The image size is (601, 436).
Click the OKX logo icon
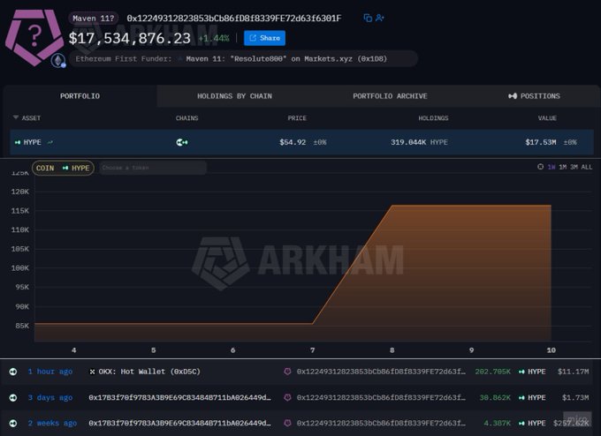92,372
